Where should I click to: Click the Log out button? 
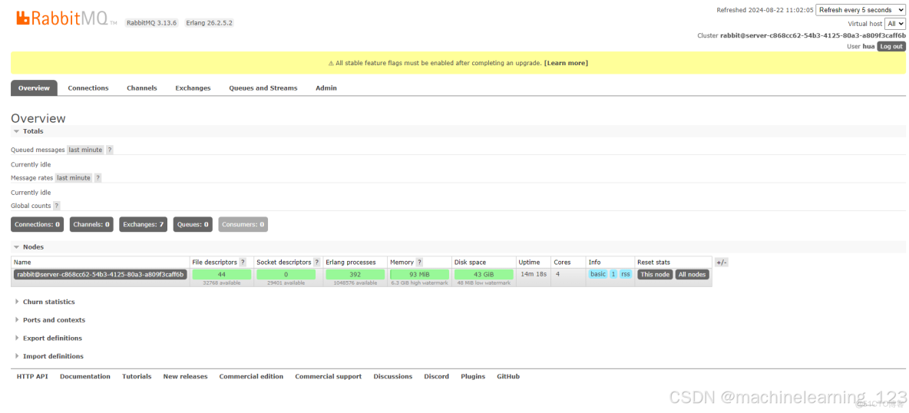(x=891, y=46)
